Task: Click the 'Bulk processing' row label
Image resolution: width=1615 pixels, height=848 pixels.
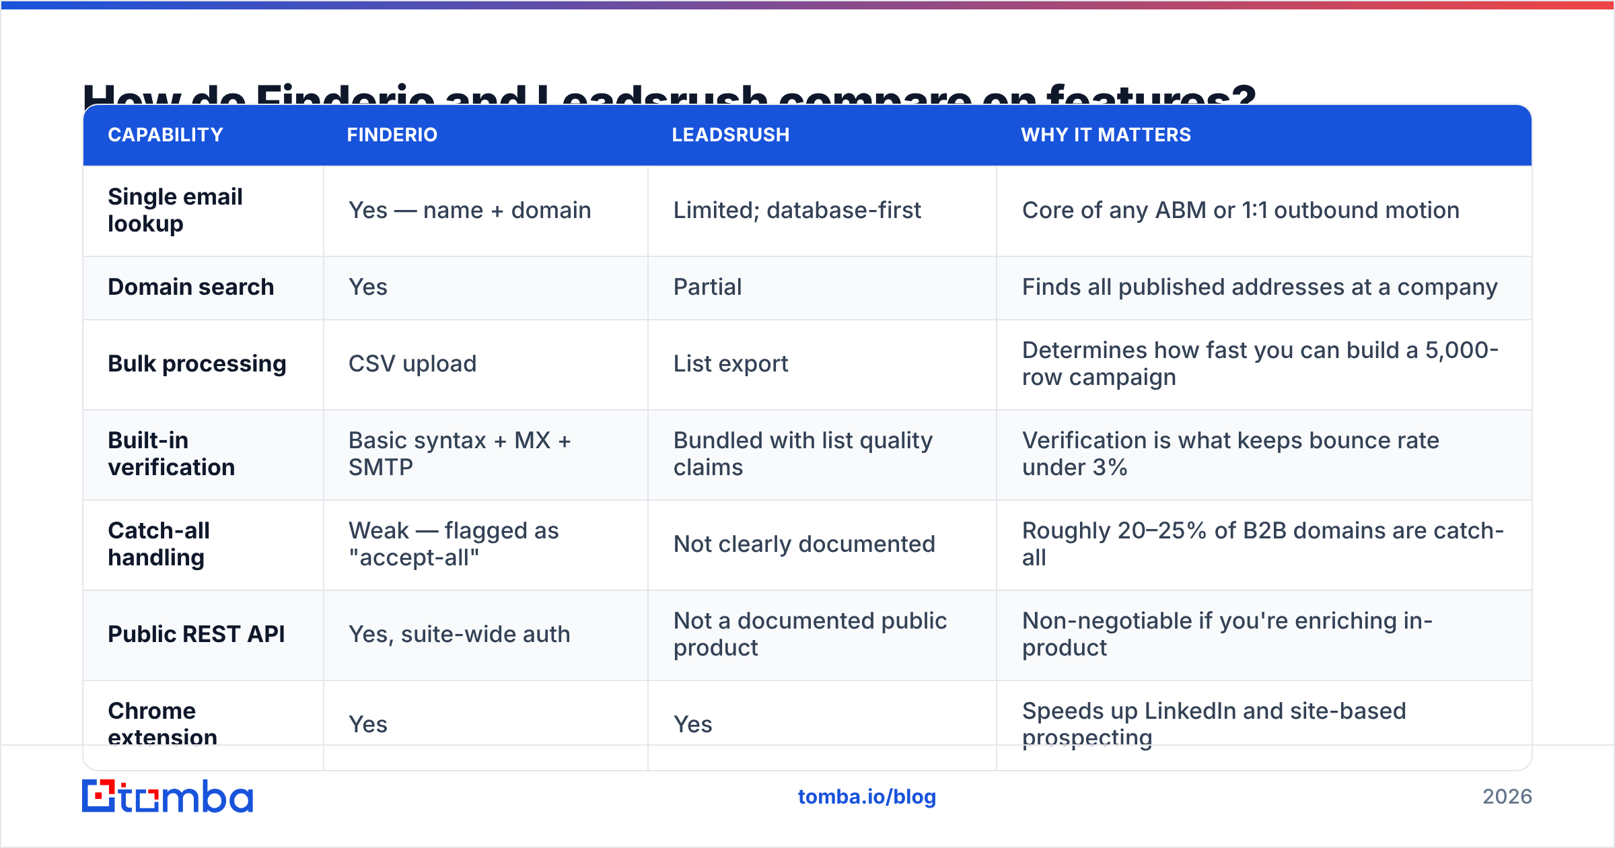Action: pyautogui.click(x=197, y=363)
